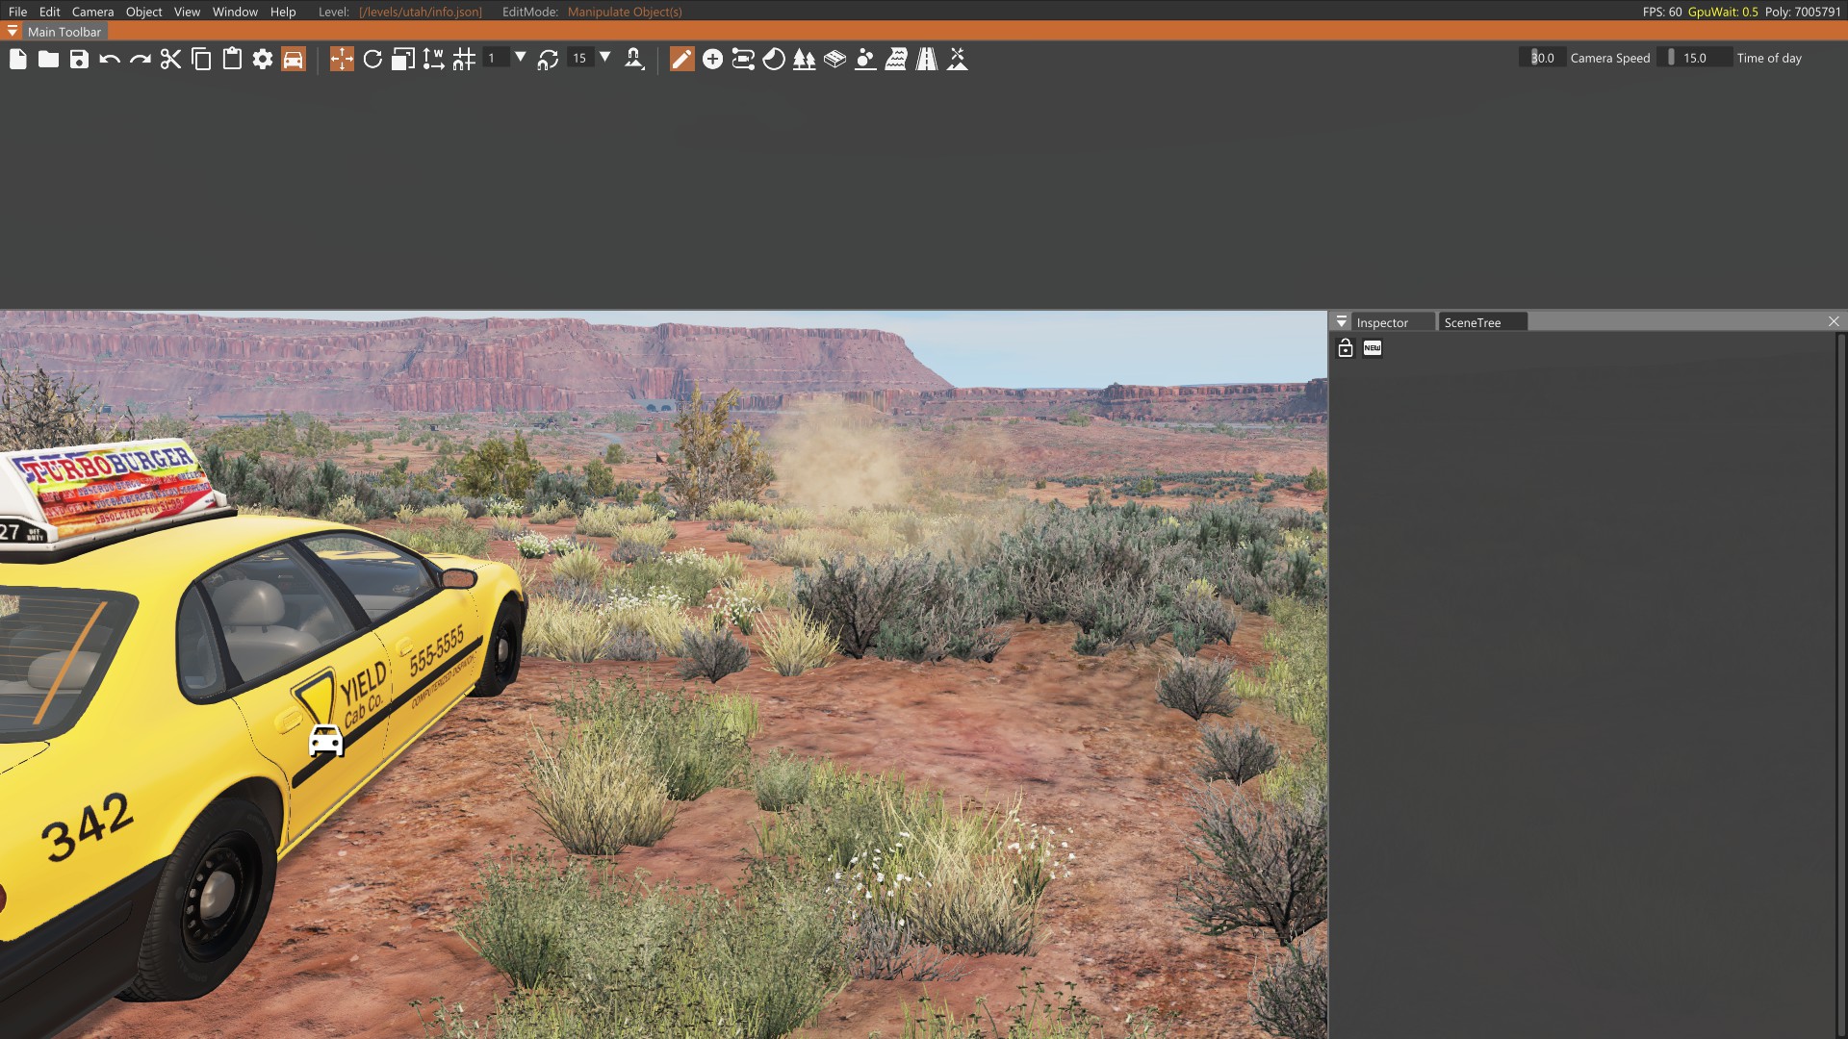Open the Terrain tools mountain icon
Screen dimensions: 1848x1039
pos(958,59)
